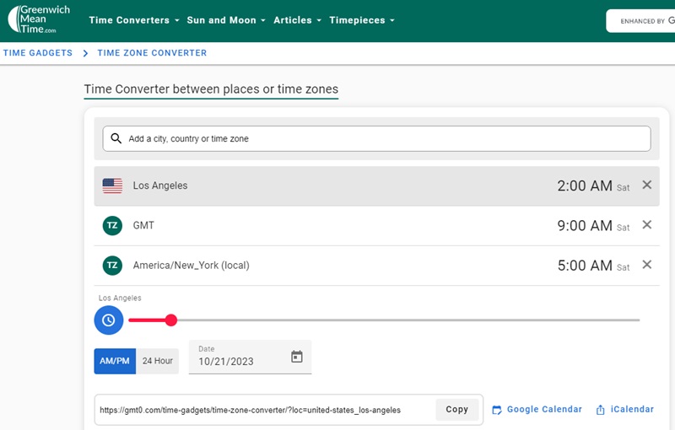Remove the Los Angeles row
This screenshot has width=675, height=430.
(647, 185)
